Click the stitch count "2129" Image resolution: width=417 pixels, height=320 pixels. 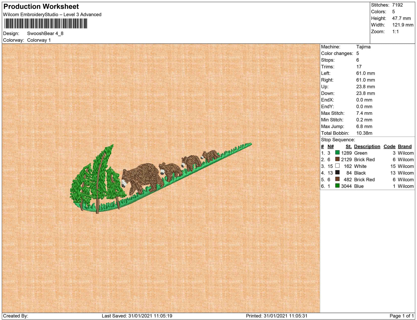[347, 159]
